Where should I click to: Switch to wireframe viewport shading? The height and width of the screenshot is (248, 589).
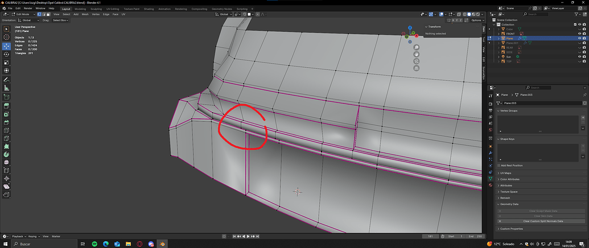click(464, 14)
